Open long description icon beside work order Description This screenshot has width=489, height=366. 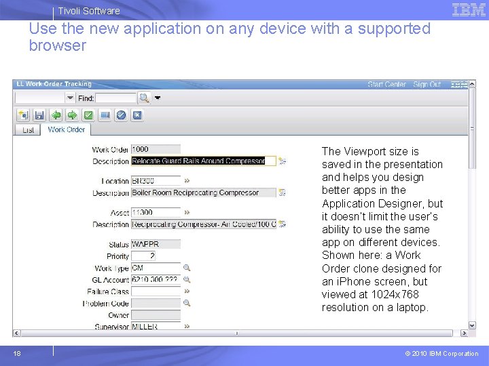[283, 161]
